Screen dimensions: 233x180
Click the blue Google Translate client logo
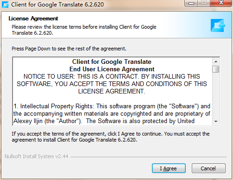pyautogui.click(x=218, y=25)
